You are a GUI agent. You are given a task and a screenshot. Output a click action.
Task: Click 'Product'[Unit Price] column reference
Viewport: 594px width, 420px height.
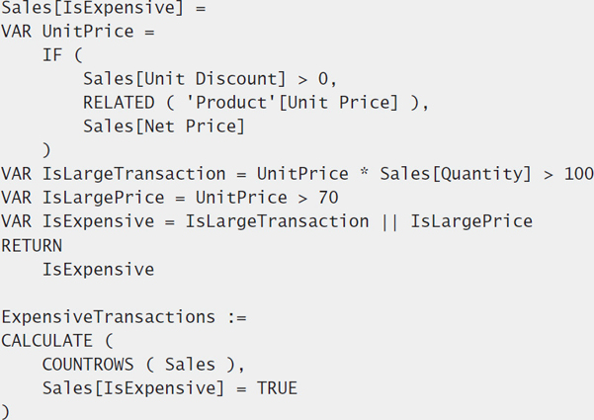293,103
